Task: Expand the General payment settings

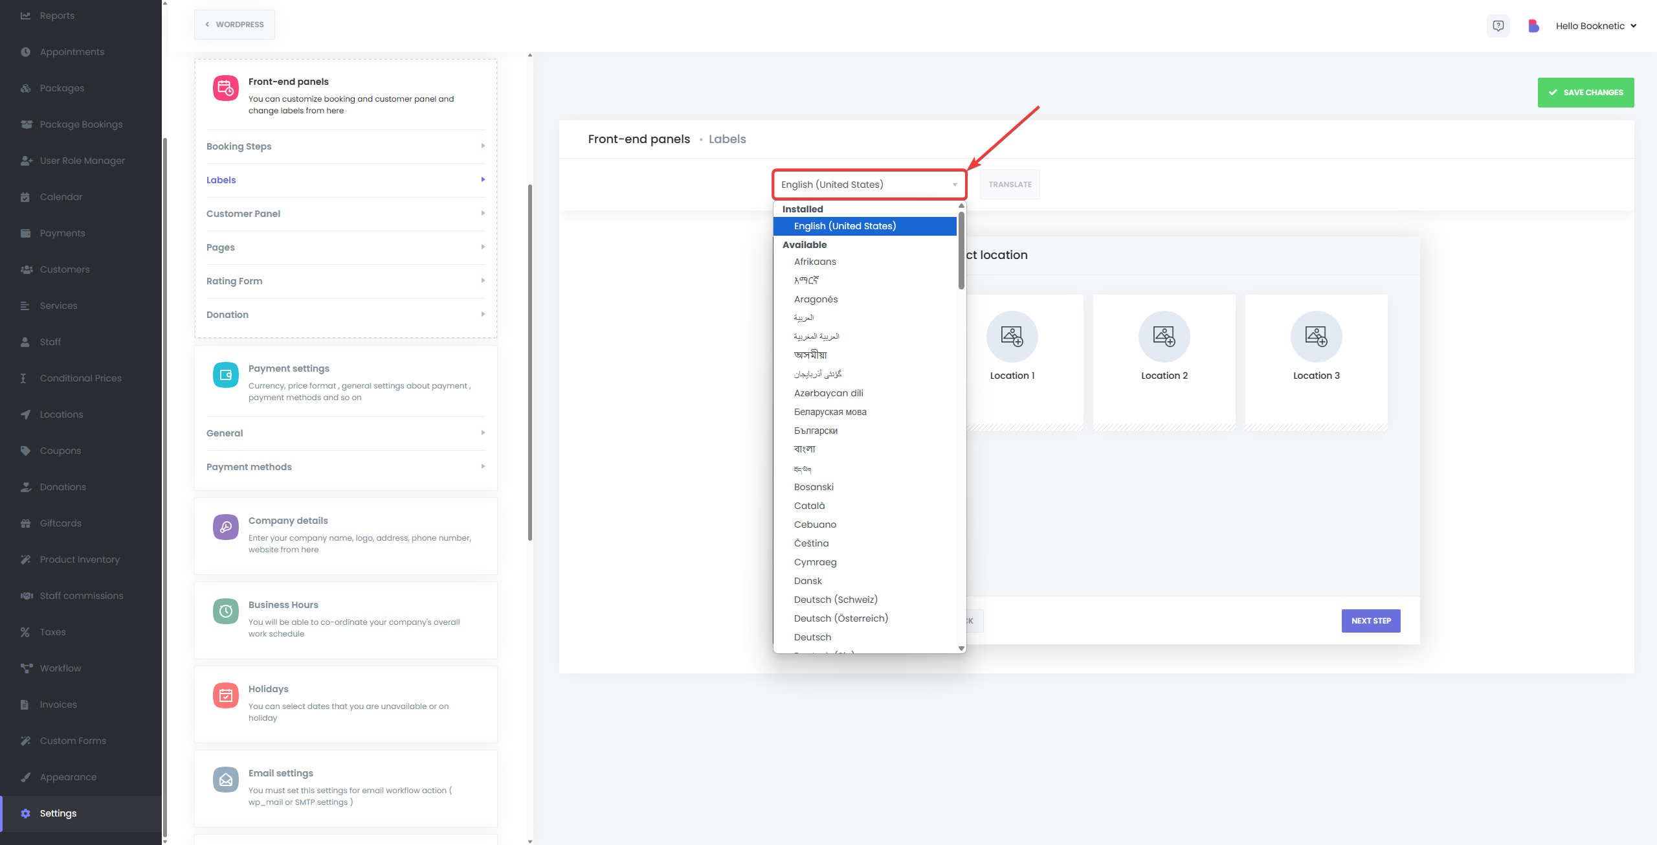Action: point(346,433)
